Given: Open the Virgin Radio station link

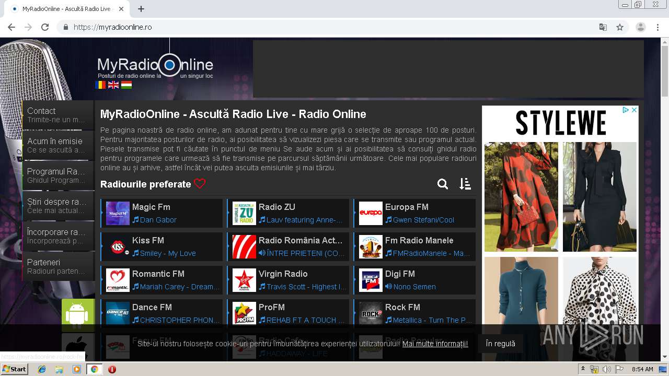Looking at the screenshot, I should click(283, 274).
